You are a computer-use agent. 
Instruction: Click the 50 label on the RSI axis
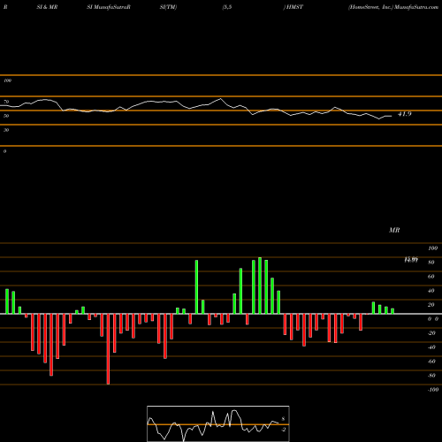coord(6,116)
